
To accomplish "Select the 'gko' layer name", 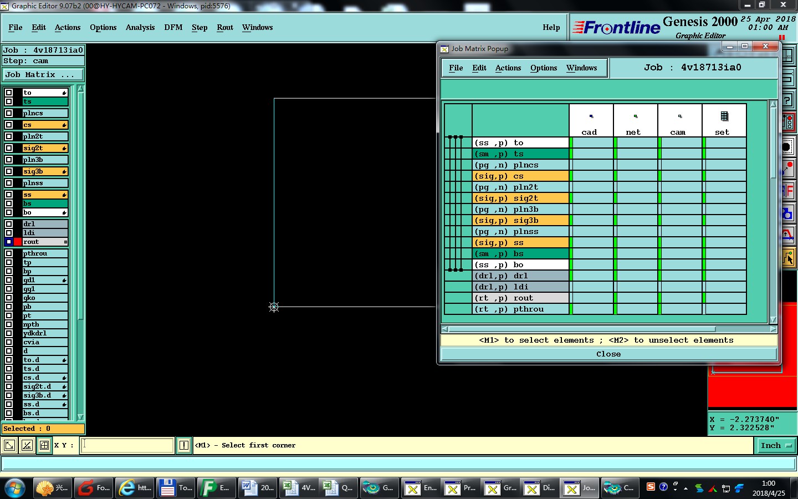I will tap(45, 298).
